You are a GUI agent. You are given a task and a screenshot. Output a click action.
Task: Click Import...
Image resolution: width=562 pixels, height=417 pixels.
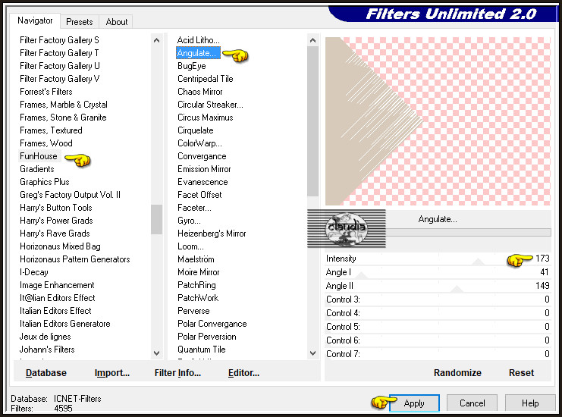[x=111, y=372]
